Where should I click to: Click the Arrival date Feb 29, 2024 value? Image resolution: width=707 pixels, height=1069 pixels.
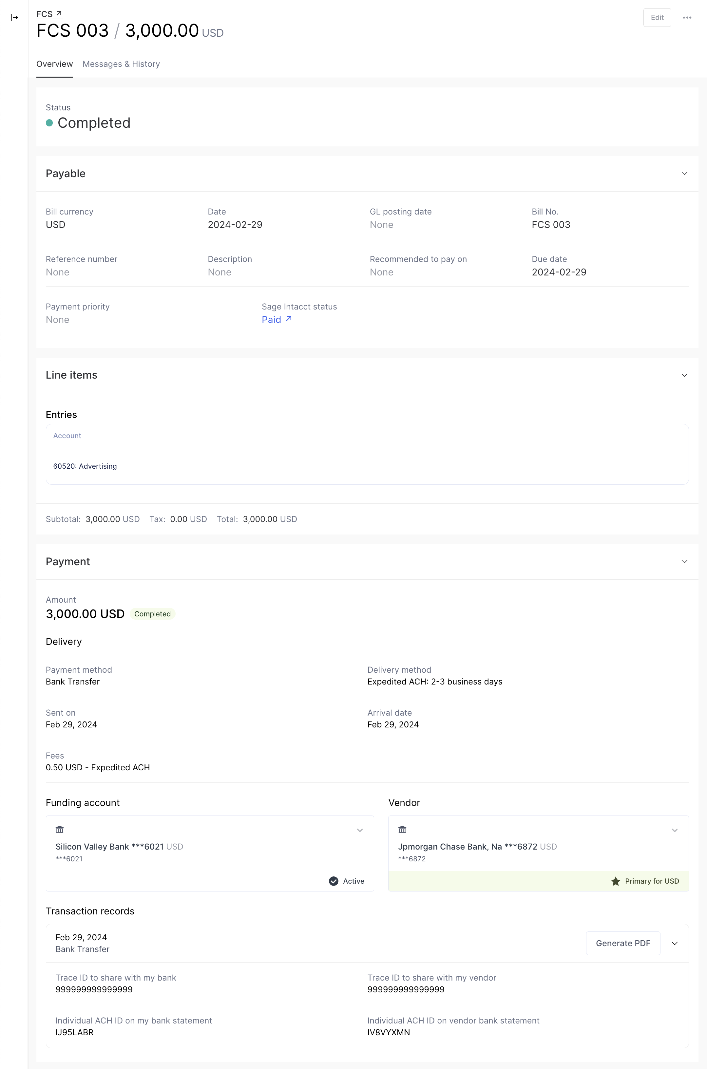393,724
